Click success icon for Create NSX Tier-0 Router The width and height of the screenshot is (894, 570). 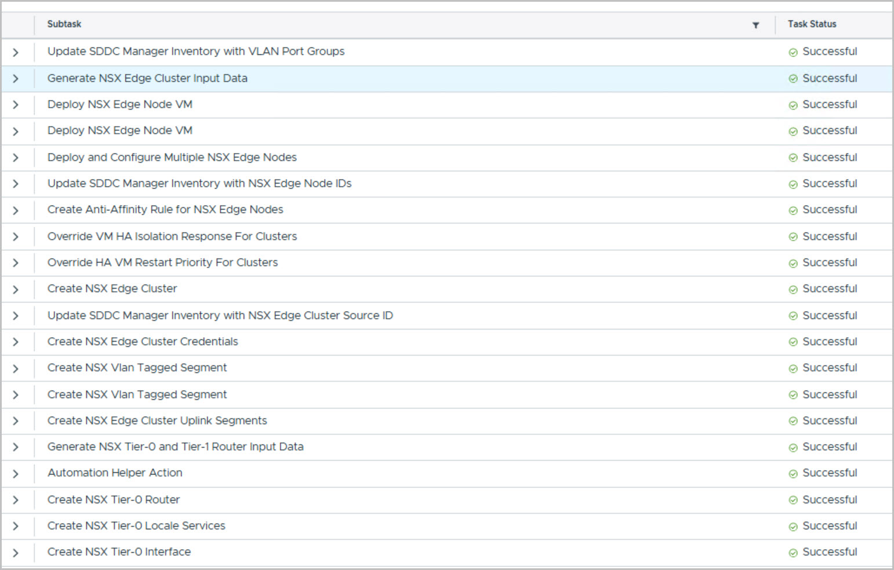(793, 500)
